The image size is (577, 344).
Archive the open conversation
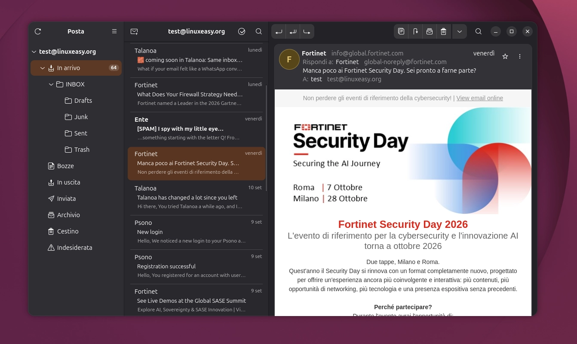tap(430, 31)
